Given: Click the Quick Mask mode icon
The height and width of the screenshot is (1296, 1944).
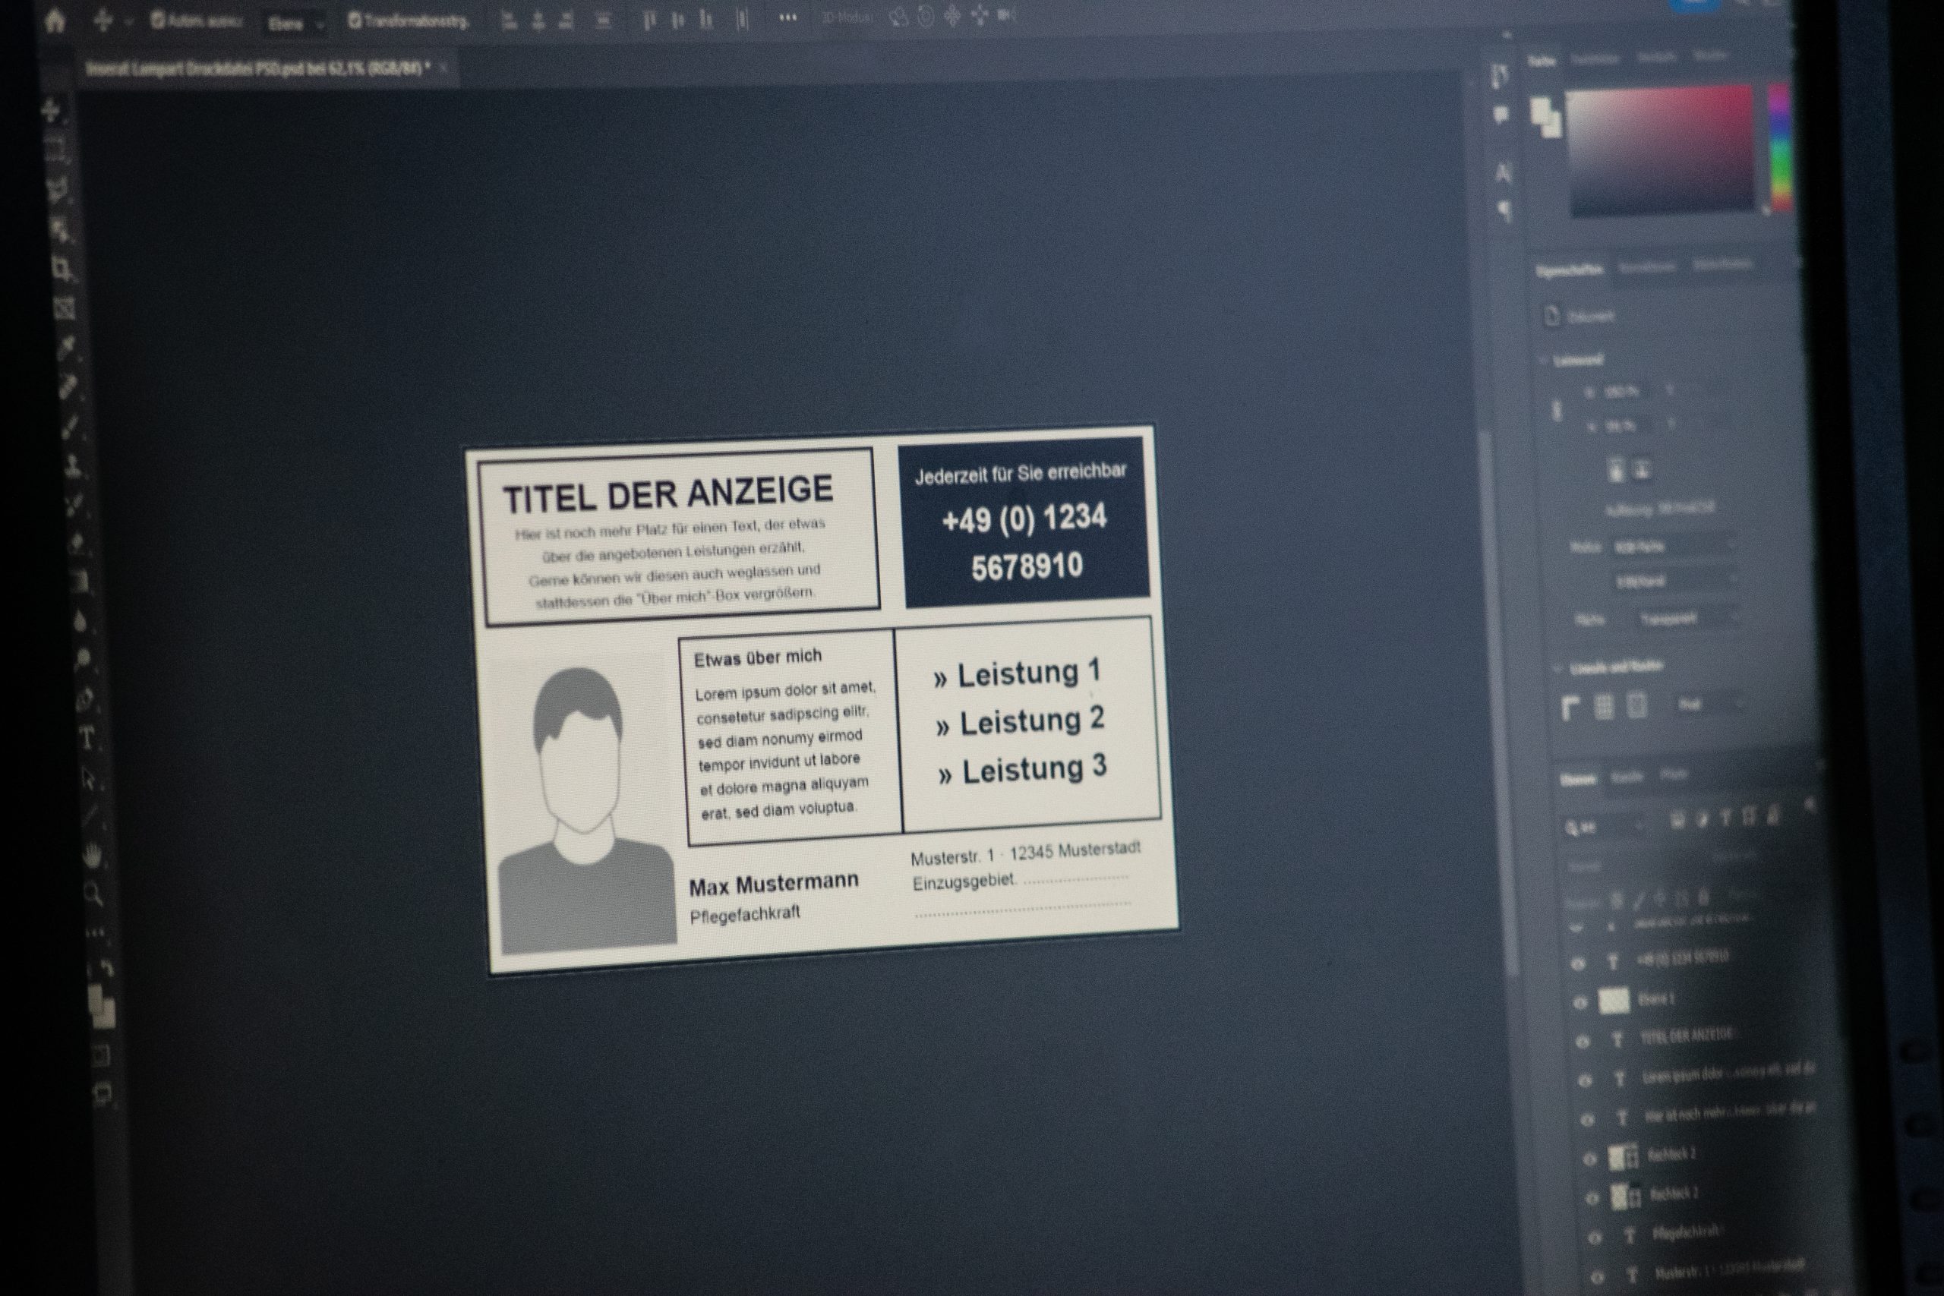Looking at the screenshot, I should click(x=100, y=1055).
